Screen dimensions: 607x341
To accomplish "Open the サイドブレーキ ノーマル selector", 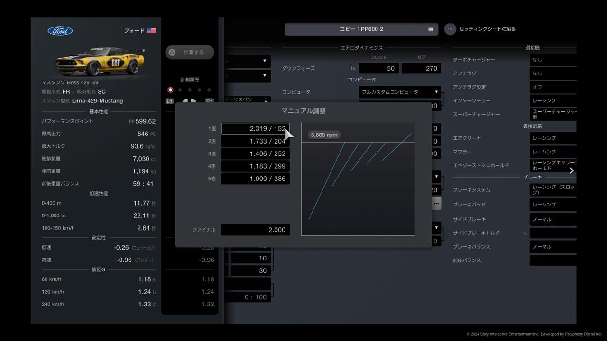I will click(x=553, y=219).
